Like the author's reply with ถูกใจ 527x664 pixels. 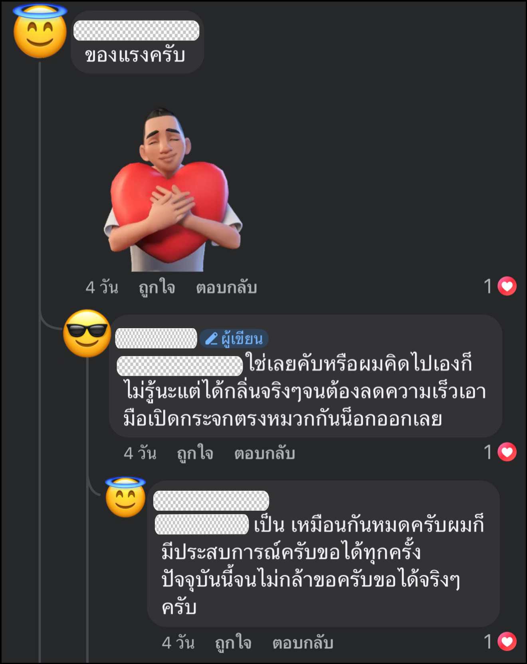pyautogui.click(x=195, y=454)
